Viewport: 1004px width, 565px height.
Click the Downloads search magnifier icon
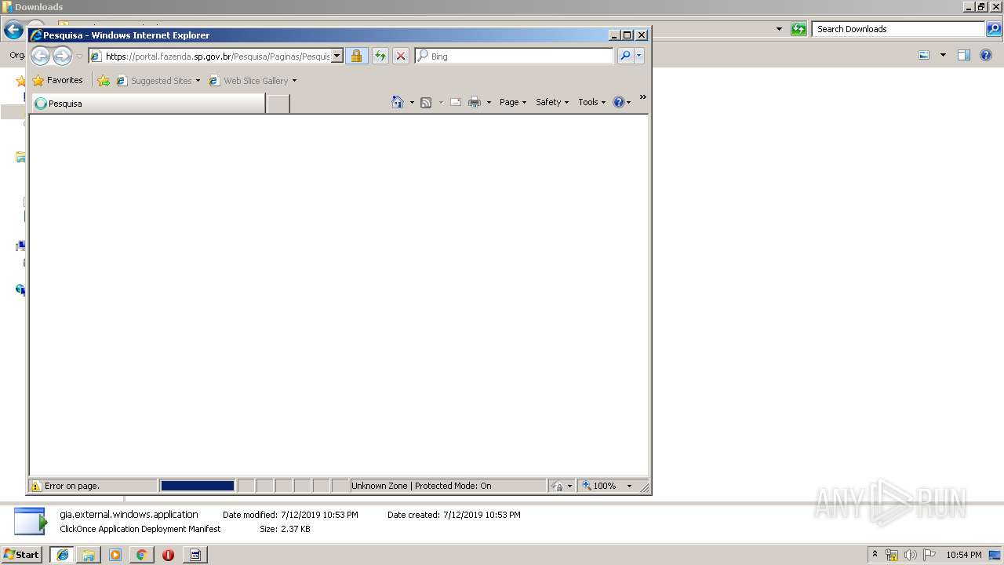coord(994,29)
